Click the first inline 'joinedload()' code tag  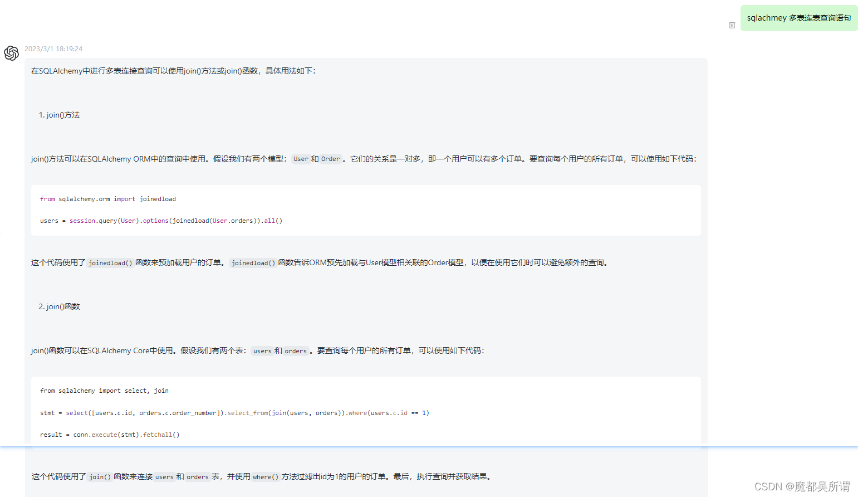[x=110, y=263]
